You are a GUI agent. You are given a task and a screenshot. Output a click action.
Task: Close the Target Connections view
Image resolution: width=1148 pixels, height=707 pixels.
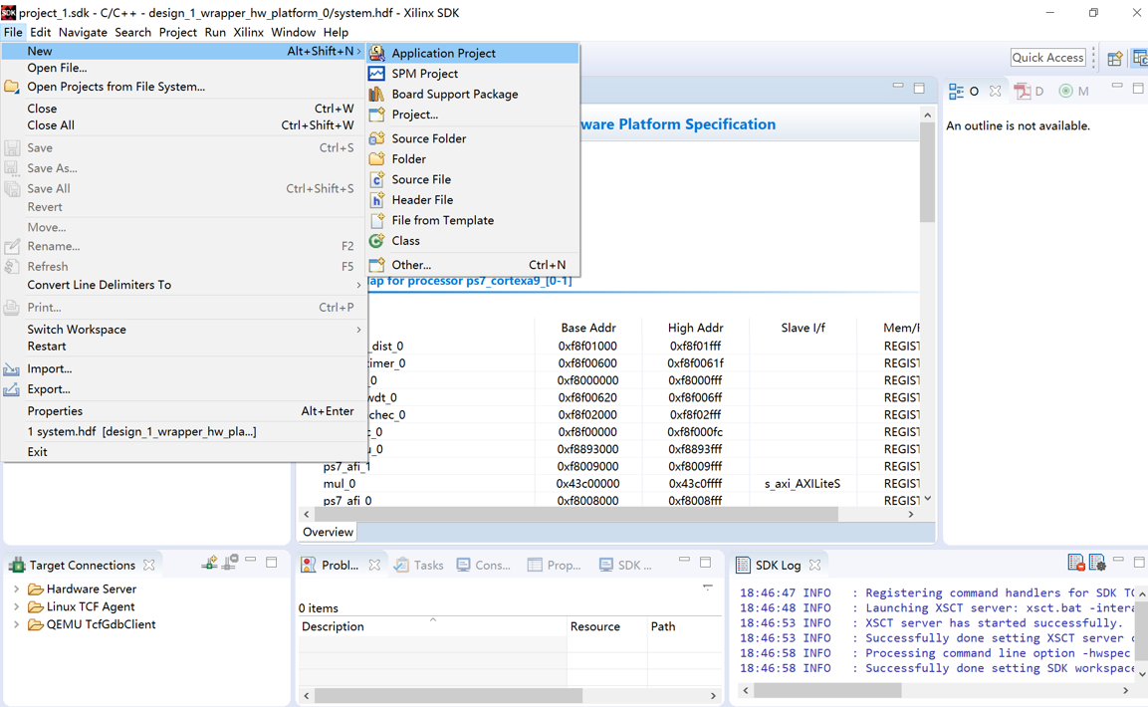pos(149,565)
